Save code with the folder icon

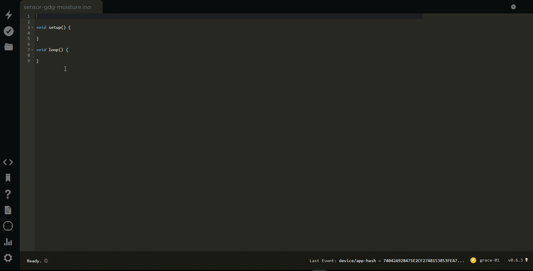tap(9, 47)
